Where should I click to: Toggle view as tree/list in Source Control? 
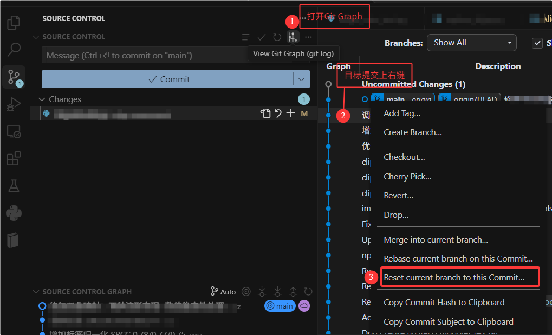[x=246, y=37]
